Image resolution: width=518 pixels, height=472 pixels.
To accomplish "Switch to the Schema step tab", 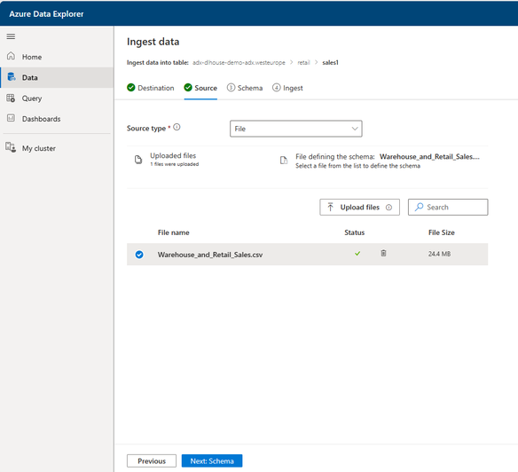I will [245, 88].
